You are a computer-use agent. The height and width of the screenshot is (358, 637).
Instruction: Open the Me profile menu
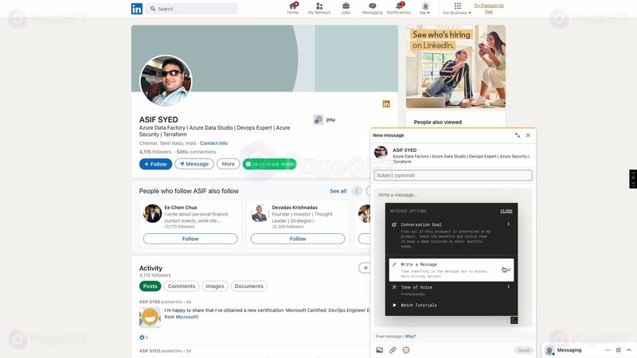point(425,8)
